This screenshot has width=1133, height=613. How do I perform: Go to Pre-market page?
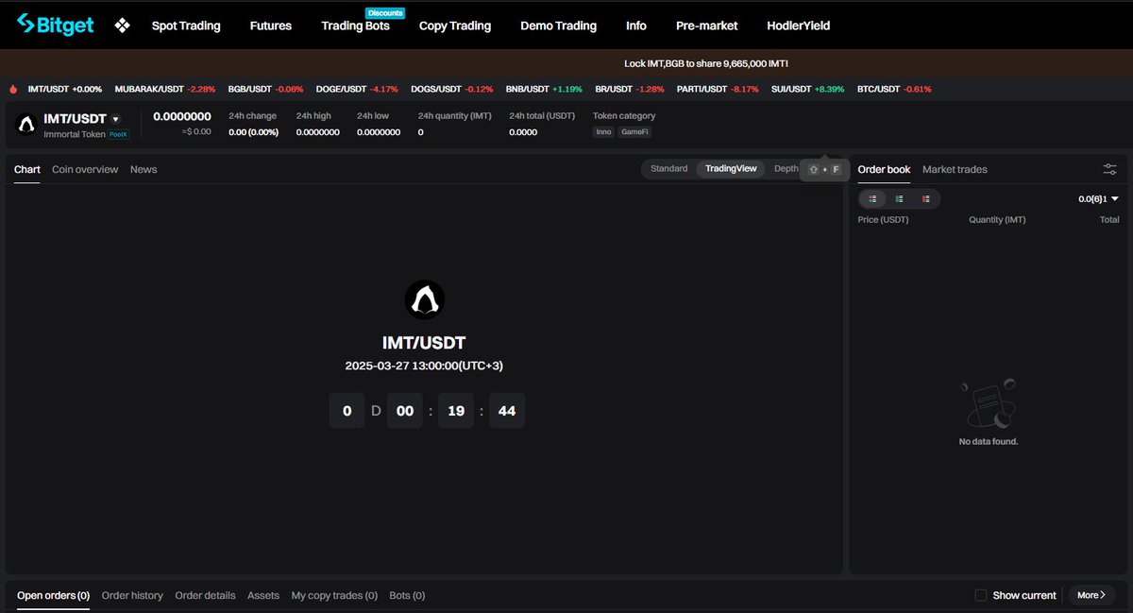(707, 26)
